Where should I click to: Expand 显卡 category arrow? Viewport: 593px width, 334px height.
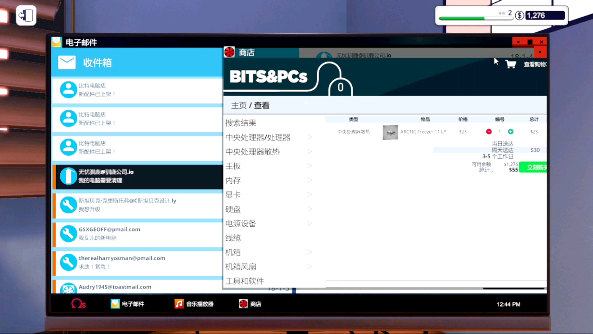(309, 195)
